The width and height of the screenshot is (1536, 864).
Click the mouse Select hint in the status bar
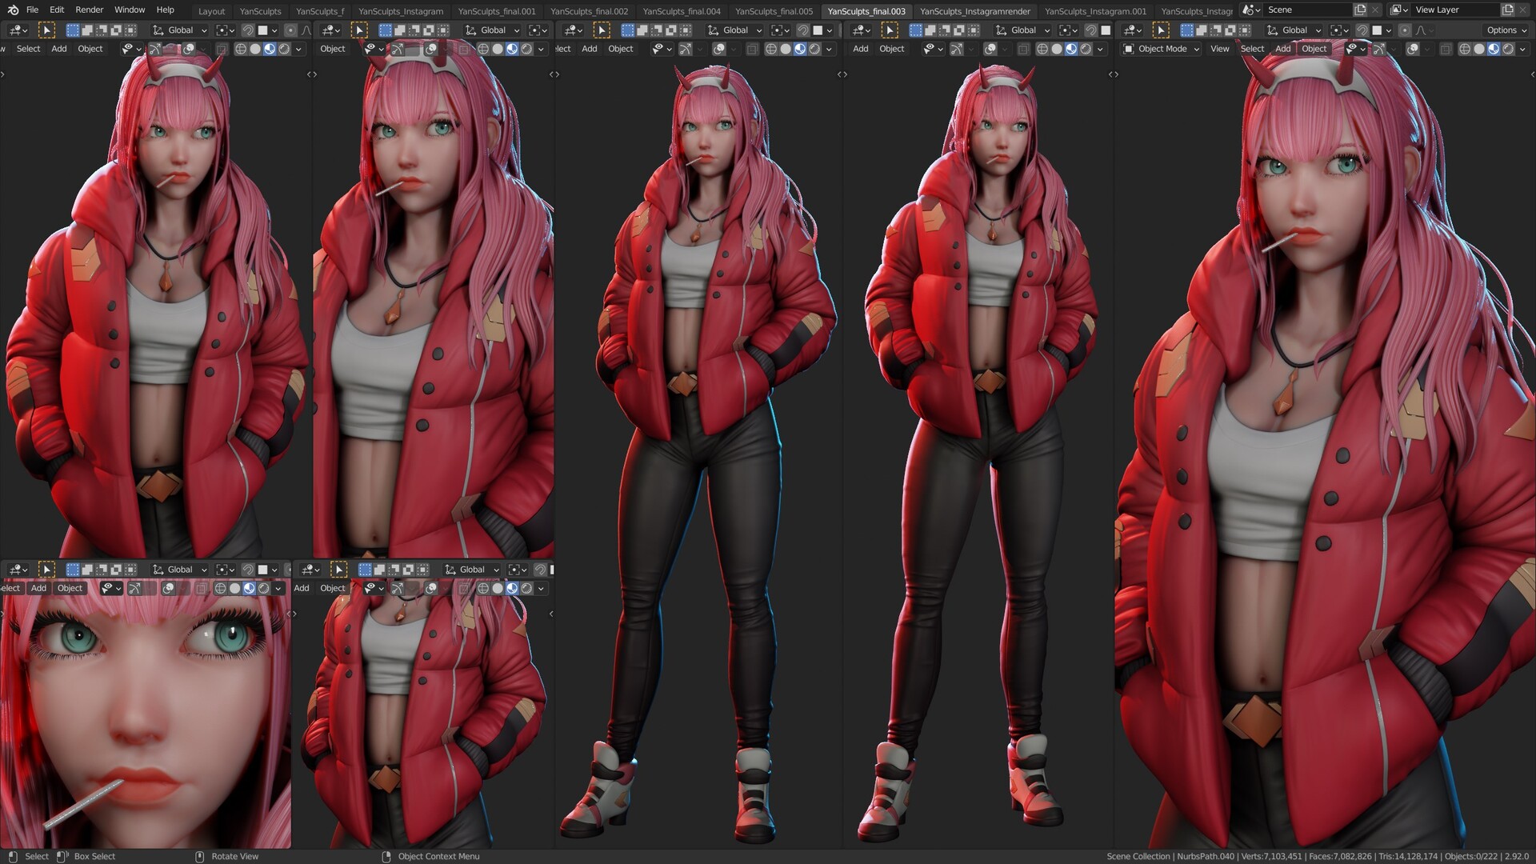pos(29,856)
